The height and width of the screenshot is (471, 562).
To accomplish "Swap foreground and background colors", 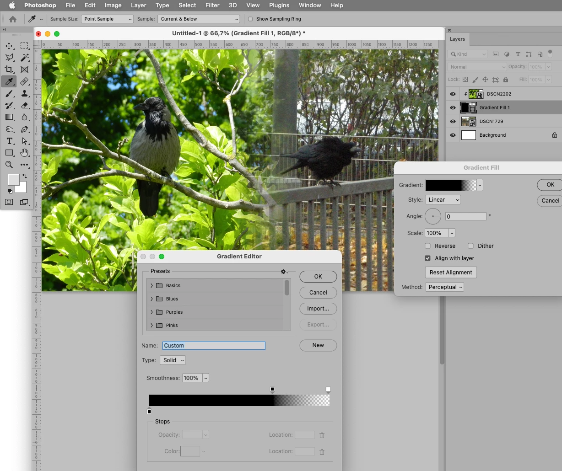I will 24,176.
